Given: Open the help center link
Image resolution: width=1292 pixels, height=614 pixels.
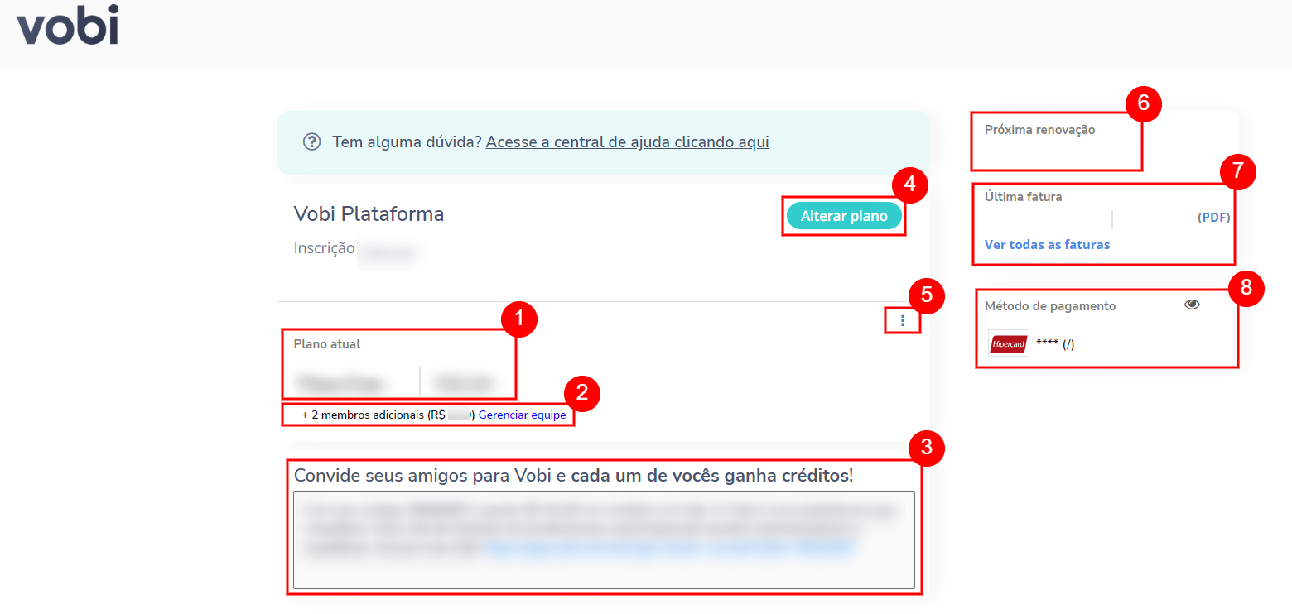Looking at the screenshot, I should coord(627,142).
